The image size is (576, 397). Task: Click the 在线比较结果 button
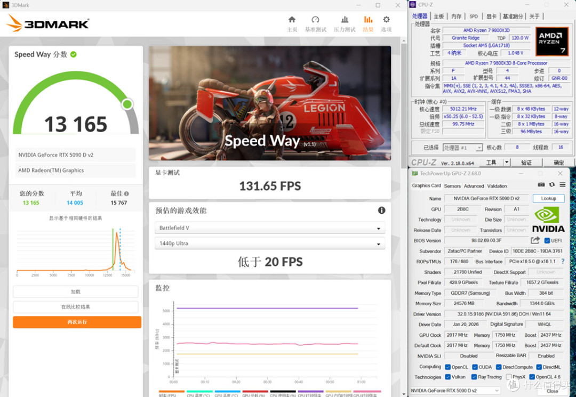click(76, 307)
